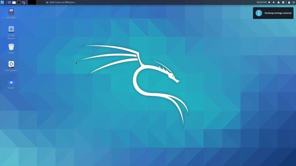The height and width of the screenshot is (166, 296).
Task: Click the log out panel icon
Action: coord(294,2)
